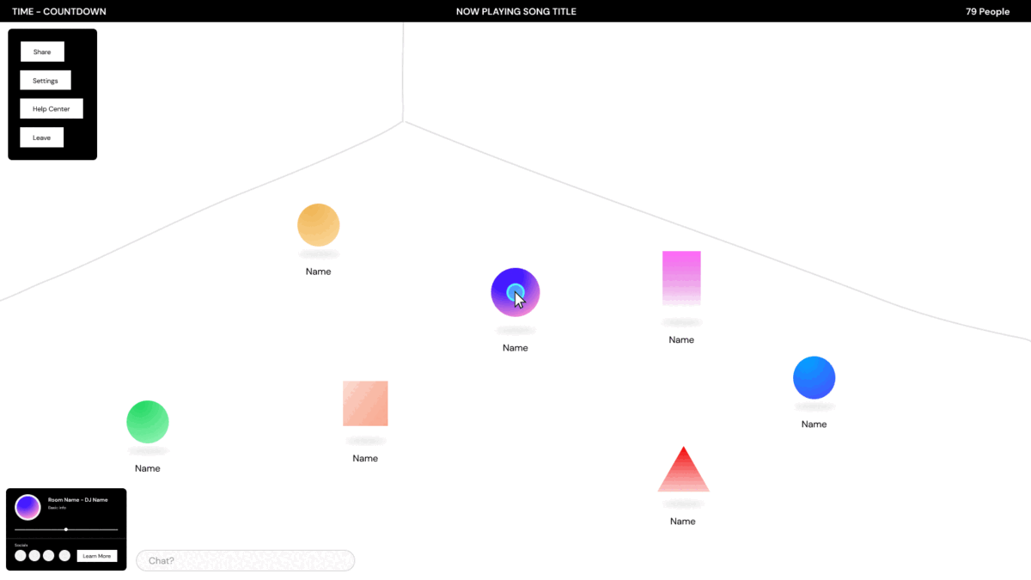Select the peach square avatar
Image resolution: width=1031 pixels, height=580 pixels.
(x=365, y=403)
